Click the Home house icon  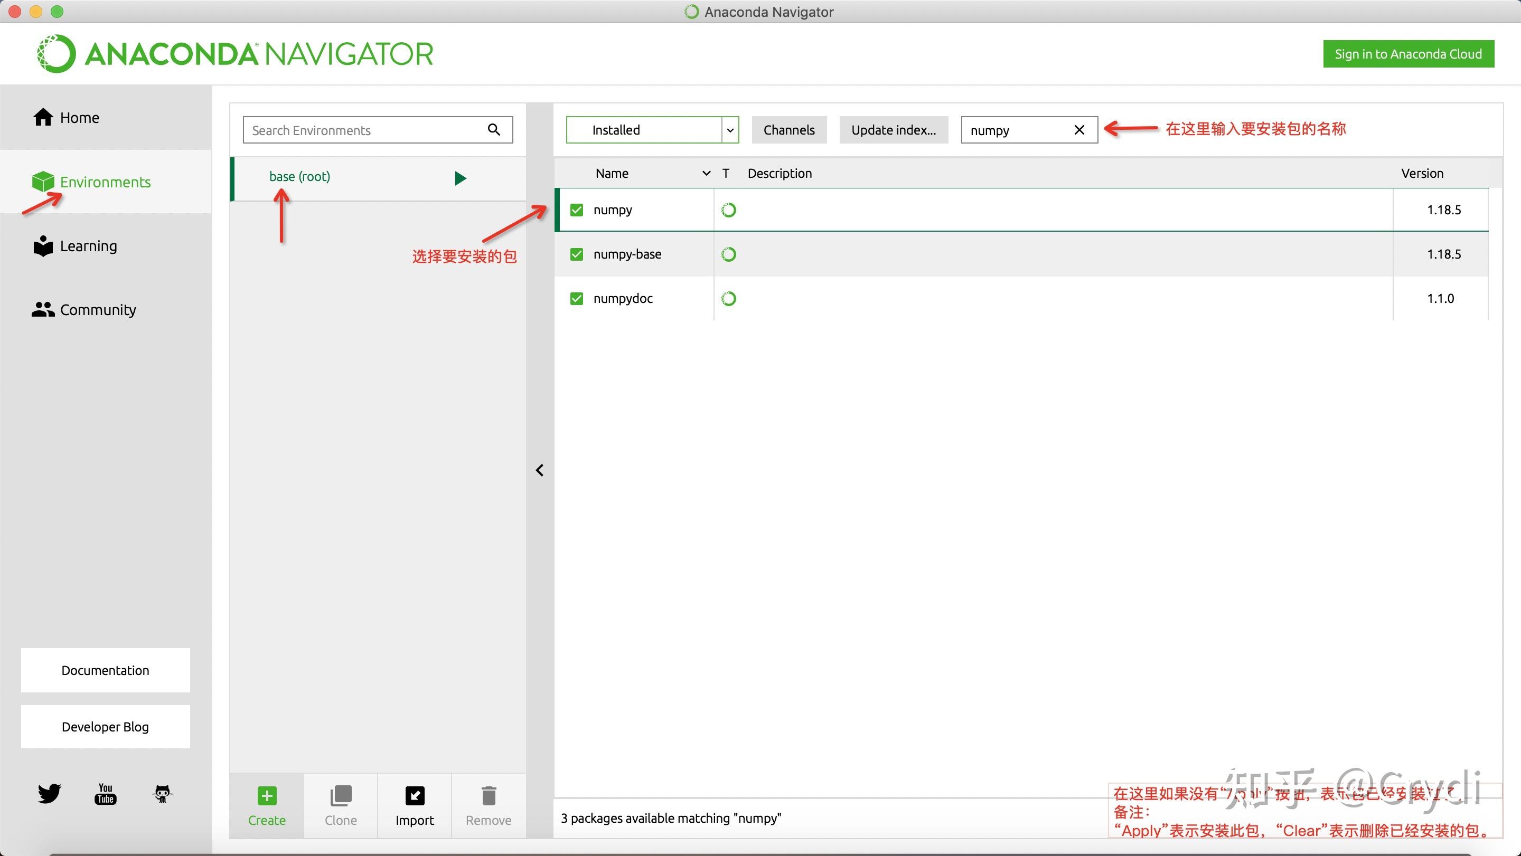43,117
